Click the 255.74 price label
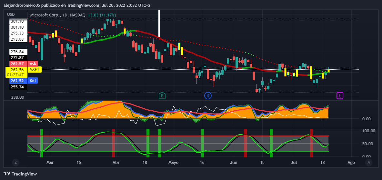 pyautogui.click(x=18, y=87)
